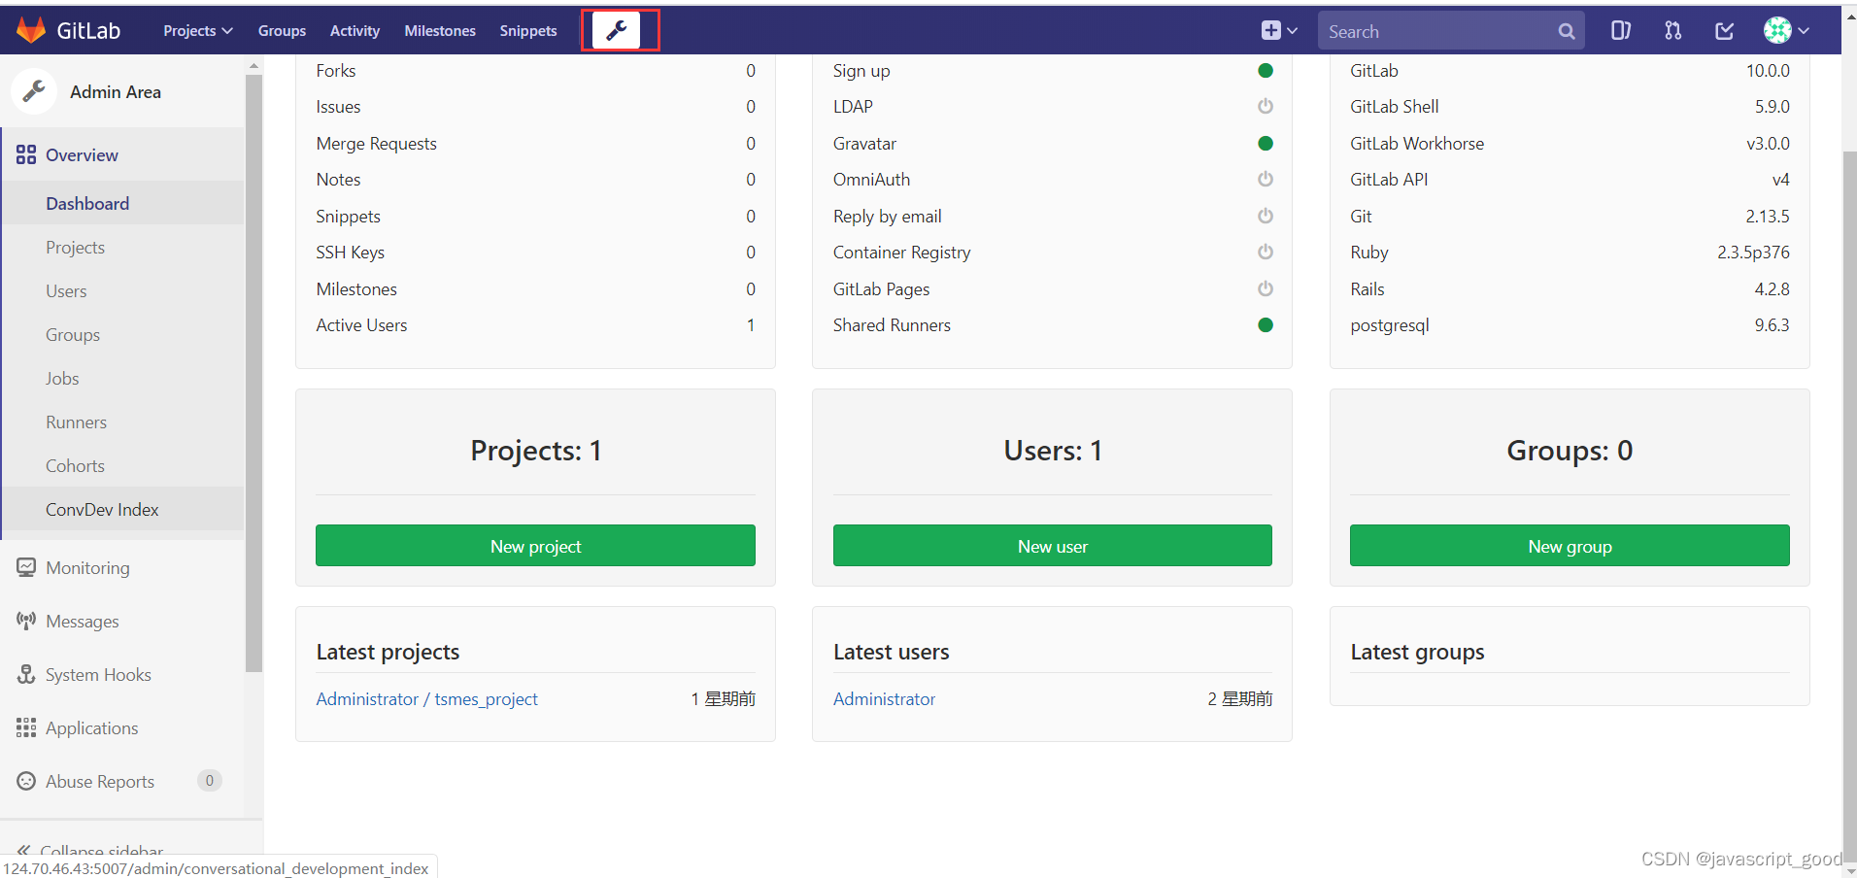This screenshot has width=1857, height=878.
Task: Click the Active Users row label
Action: click(361, 324)
